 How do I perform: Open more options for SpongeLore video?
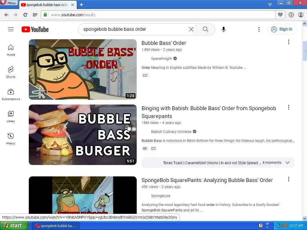[x=289, y=179]
